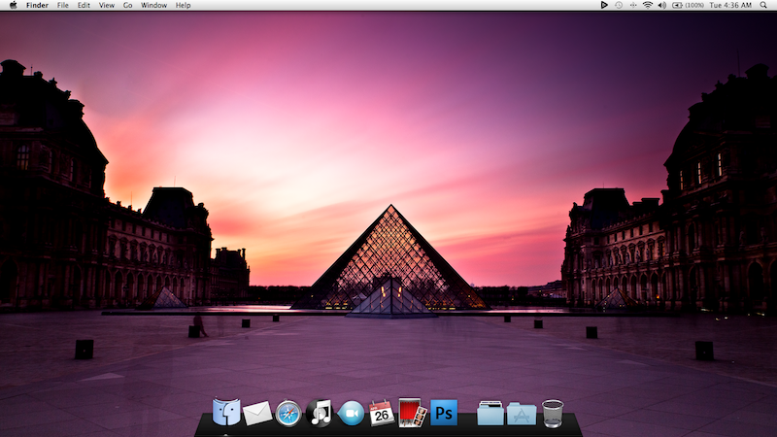Click the play-arrow menu bar icon

click(604, 5)
